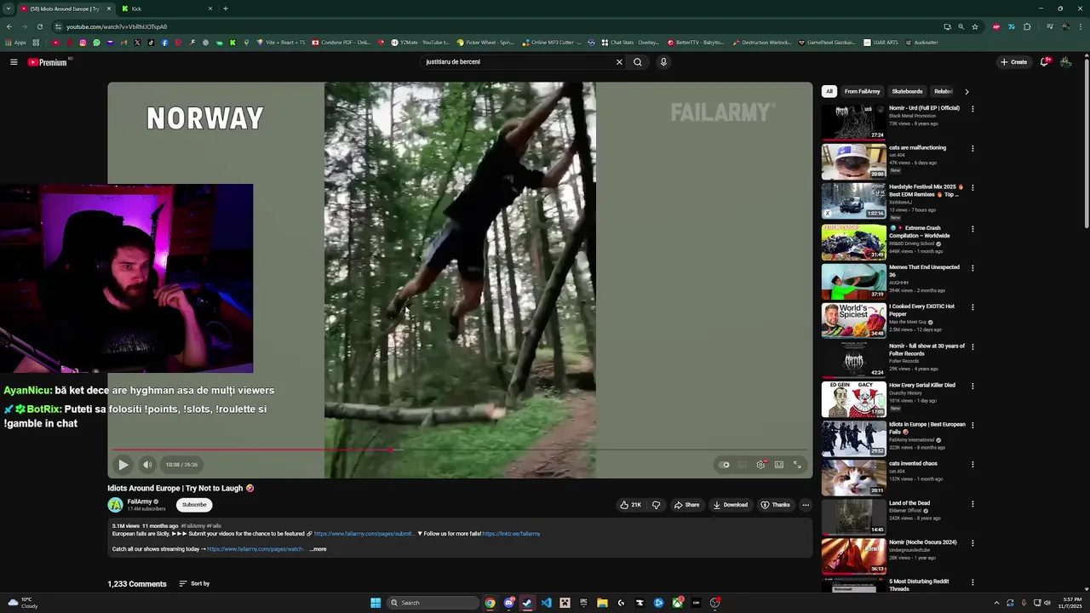
Task: Expand description with ...more
Action: [x=318, y=549]
